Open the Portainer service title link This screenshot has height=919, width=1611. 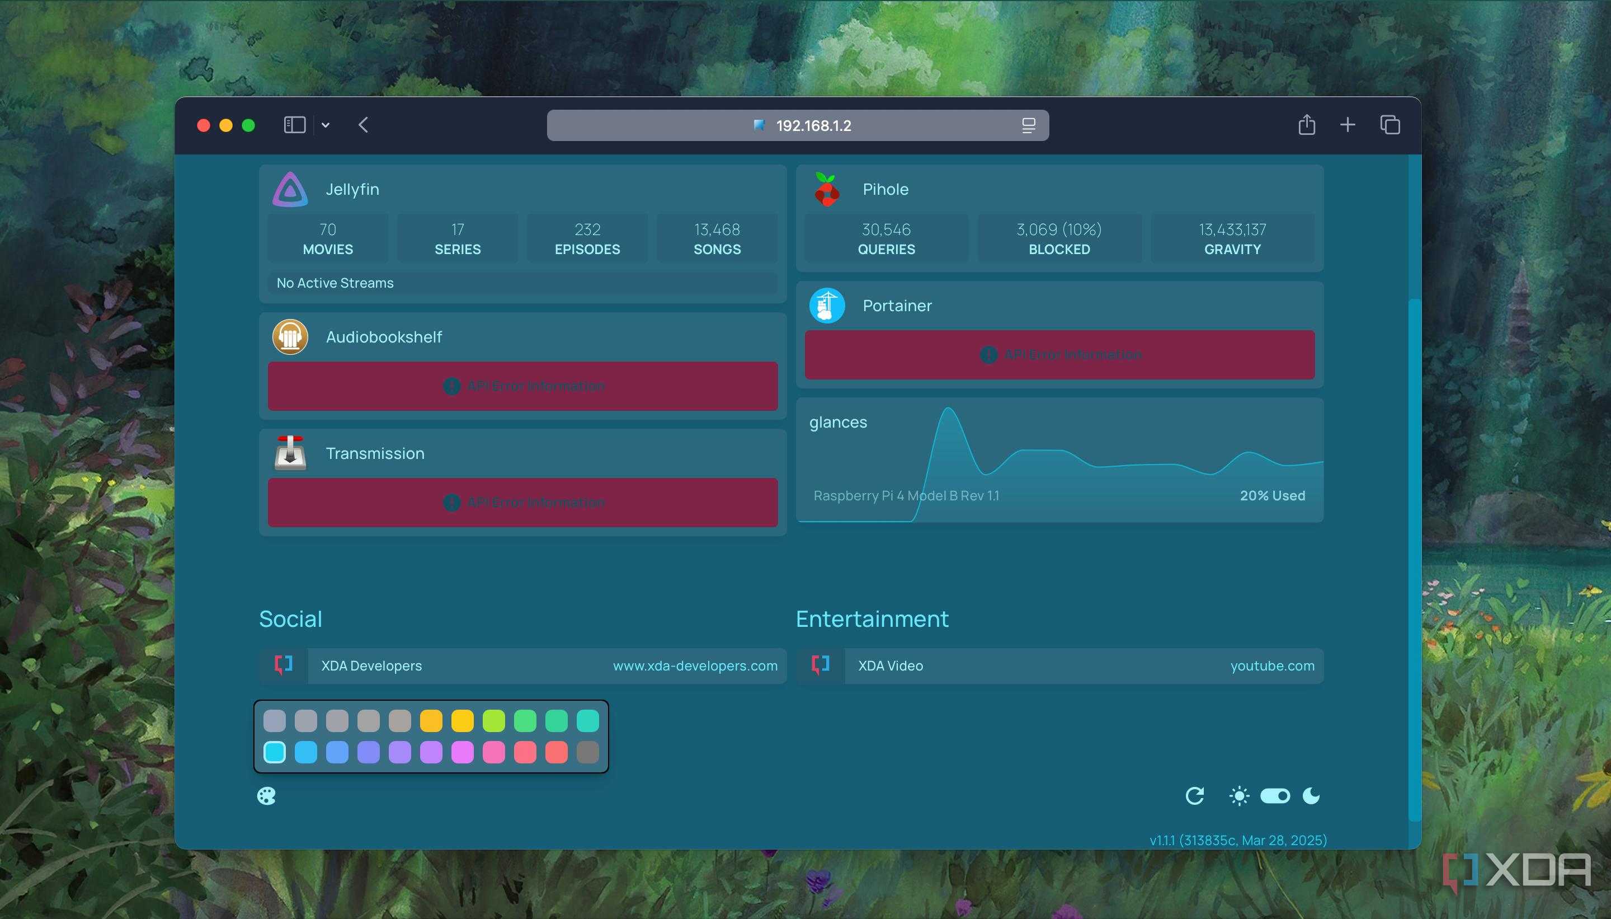(x=897, y=306)
